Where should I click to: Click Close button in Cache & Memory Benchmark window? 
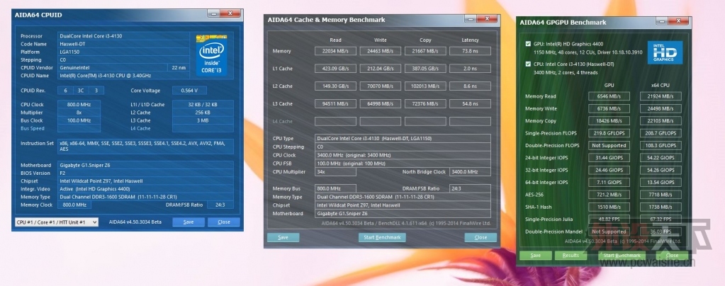click(480, 237)
